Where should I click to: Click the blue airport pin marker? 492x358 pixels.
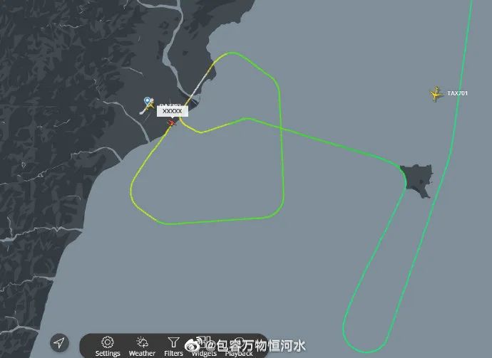coord(147,101)
